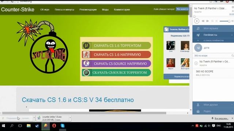Adjust the music player volume slider
The image size is (234, 131).
click(x=225, y=21)
